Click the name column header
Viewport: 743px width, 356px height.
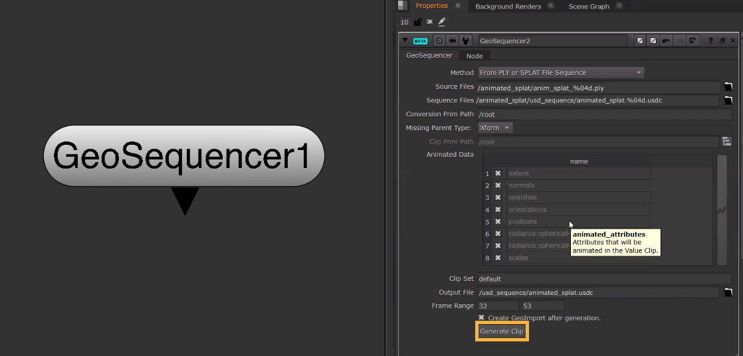(x=579, y=161)
